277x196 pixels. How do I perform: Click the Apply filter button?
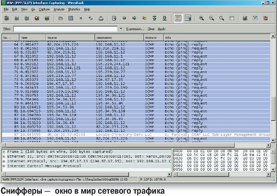162,29
